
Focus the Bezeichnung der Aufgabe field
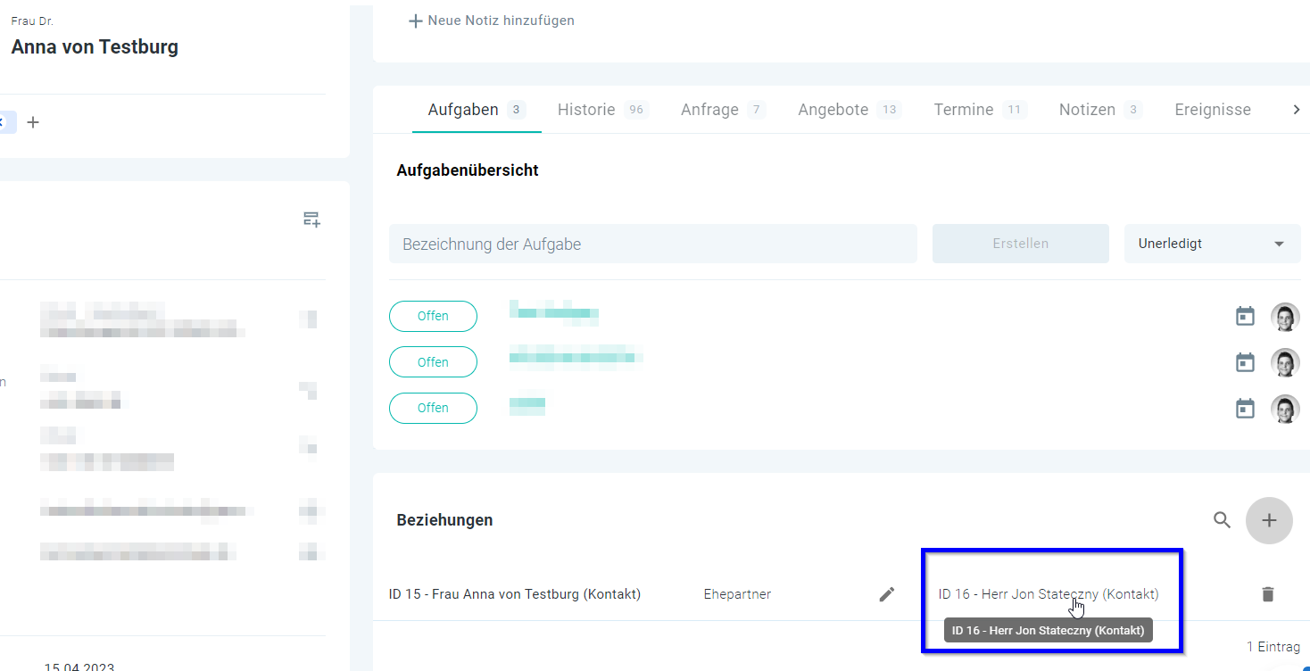(652, 244)
